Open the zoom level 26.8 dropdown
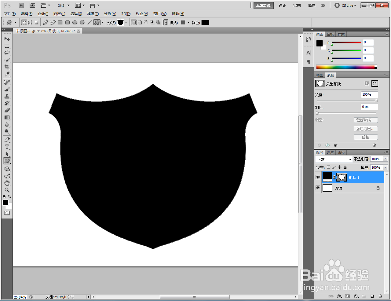Image resolution: width=391 pixels, height=301 pixels. 68,6
